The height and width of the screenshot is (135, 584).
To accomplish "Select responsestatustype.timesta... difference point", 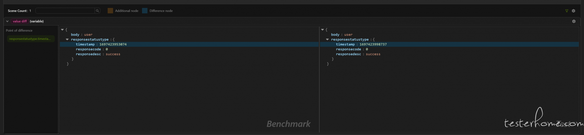I will 31,39.
